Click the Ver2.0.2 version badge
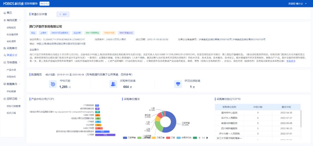Viewport: 313px width, 146px height. click(x=45, y=3)
